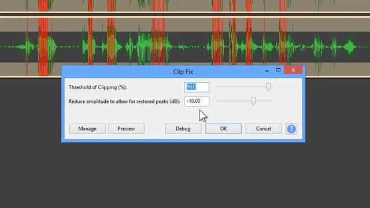Click the Debug button
The image size is (370, 208).
(183, 129)
